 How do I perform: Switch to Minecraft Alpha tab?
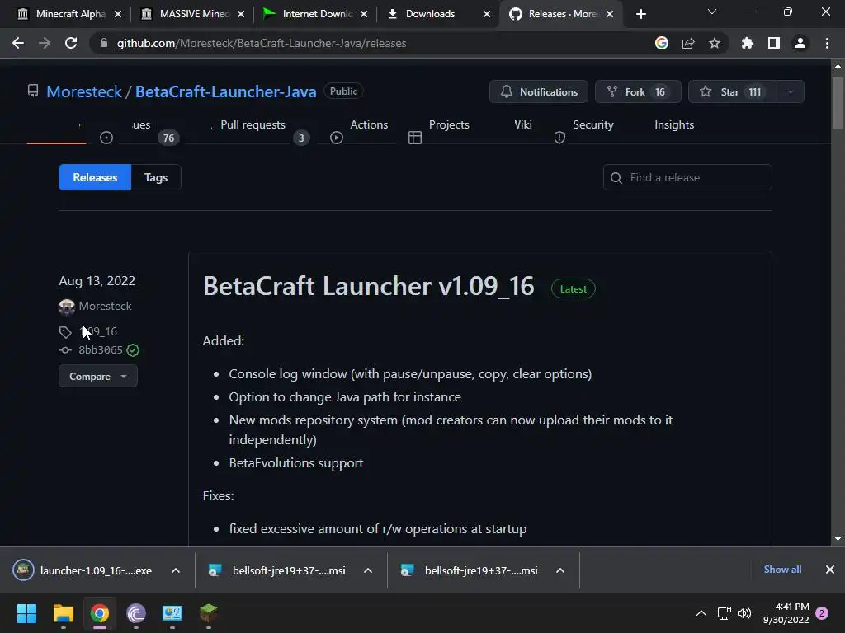point(70,14)
